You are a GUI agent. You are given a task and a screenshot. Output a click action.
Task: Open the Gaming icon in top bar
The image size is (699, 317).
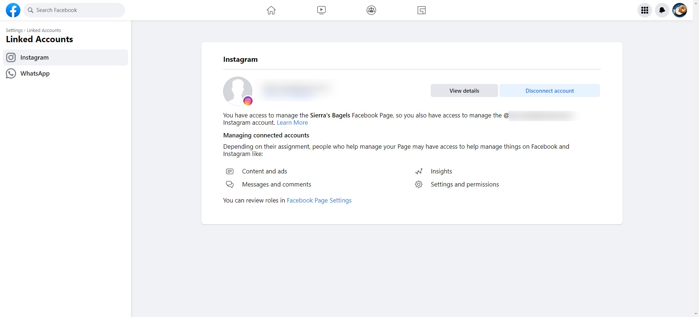click(422, 10)
